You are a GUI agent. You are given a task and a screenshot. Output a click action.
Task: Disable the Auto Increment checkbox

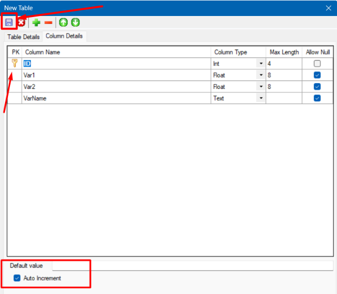click(17, 278)
